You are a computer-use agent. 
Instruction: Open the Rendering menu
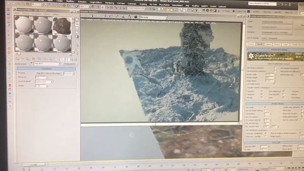pyautogui.click(x=110, y=3)
